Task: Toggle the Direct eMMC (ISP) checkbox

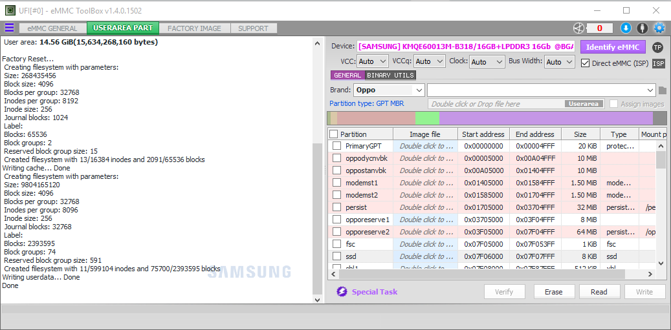Action: click(x=585, y=63)
